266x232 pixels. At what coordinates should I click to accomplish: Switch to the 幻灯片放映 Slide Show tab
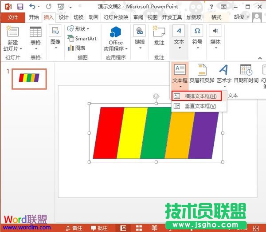[x=116, y=17]
